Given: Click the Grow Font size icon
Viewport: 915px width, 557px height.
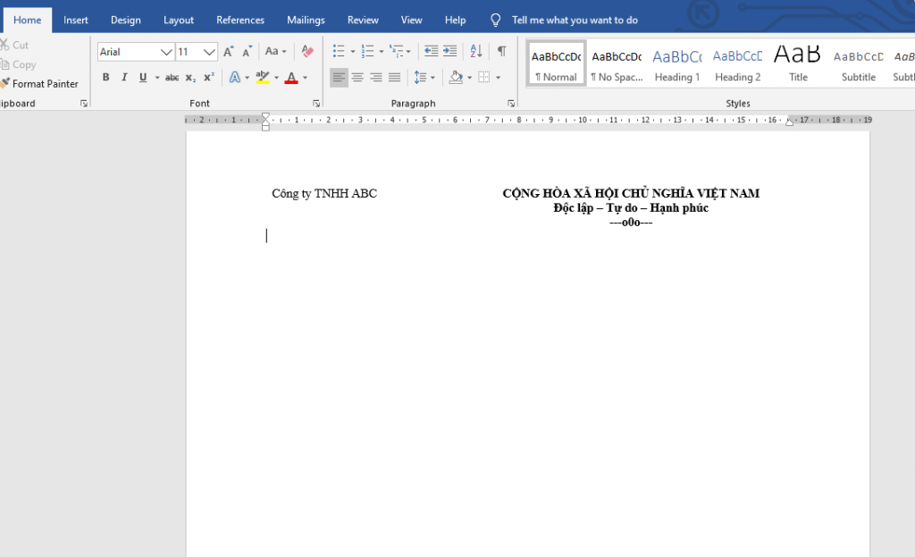Looking at the screenshot, I should tap(229, 52).
